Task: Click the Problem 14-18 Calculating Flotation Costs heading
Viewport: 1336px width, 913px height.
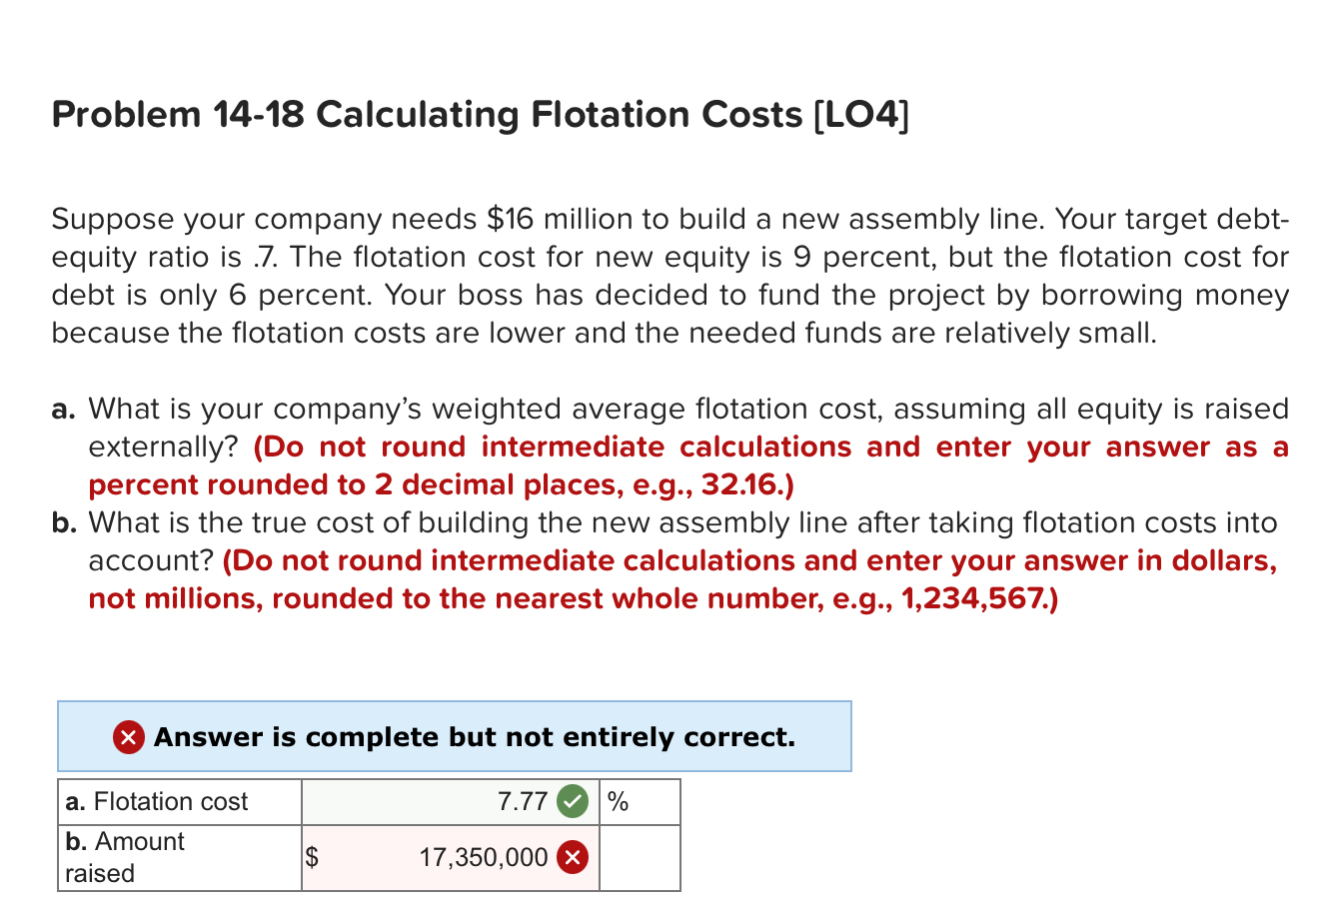Action: point(478,115)
